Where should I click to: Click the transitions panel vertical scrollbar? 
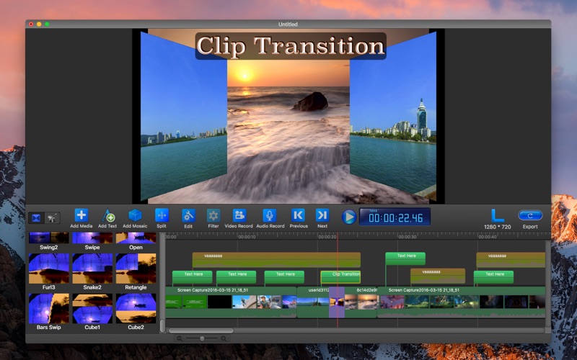(x=162, y=325)
